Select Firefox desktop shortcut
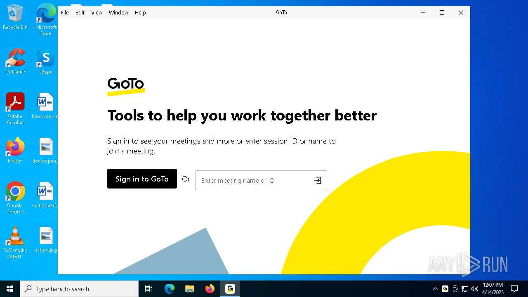Screen dimensions: 528x297 (x=15, y=151)
